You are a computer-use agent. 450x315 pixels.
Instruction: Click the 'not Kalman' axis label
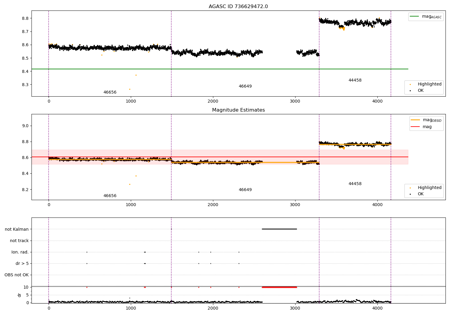coord(17,229)
